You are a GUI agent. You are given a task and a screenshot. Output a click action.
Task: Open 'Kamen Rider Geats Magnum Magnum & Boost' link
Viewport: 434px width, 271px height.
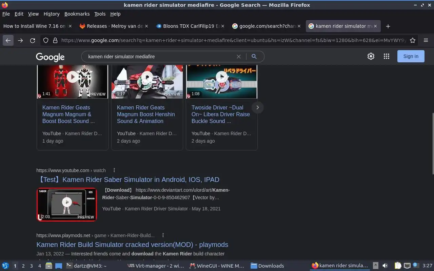(68, 114)
